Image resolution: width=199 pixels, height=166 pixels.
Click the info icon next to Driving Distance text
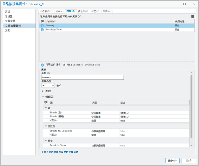(42, 65)
